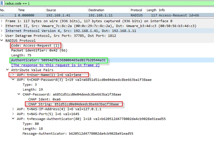Expand Internet Protocol Version 4 details
214x141 pixels.
(3, 31)
